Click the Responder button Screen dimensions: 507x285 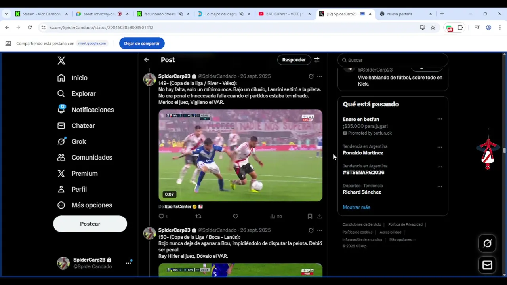pos(294,60)
